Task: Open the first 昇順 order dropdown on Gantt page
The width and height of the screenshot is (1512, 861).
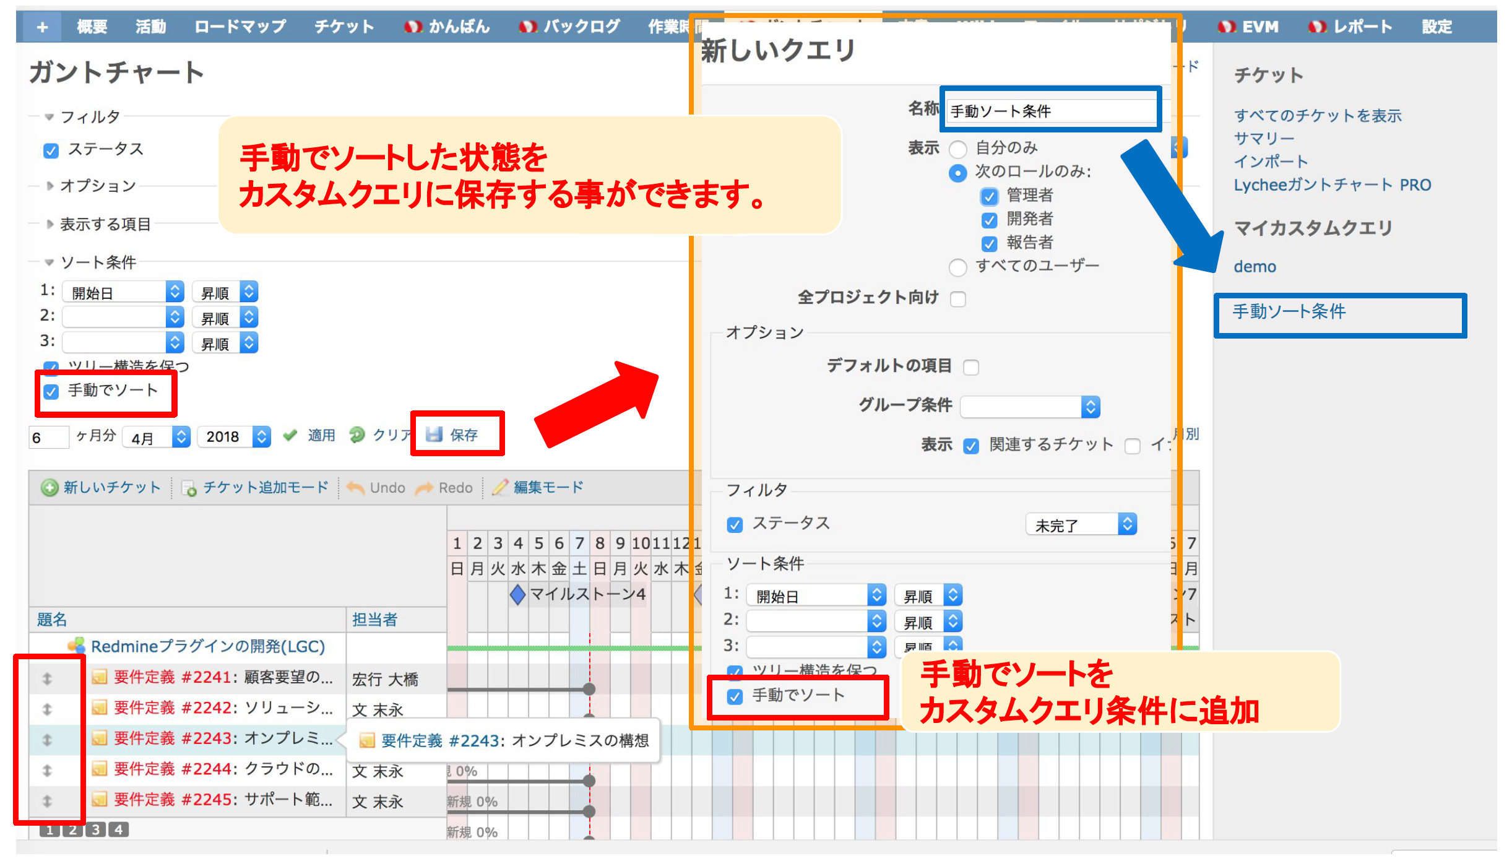Action: coord(225,292)
